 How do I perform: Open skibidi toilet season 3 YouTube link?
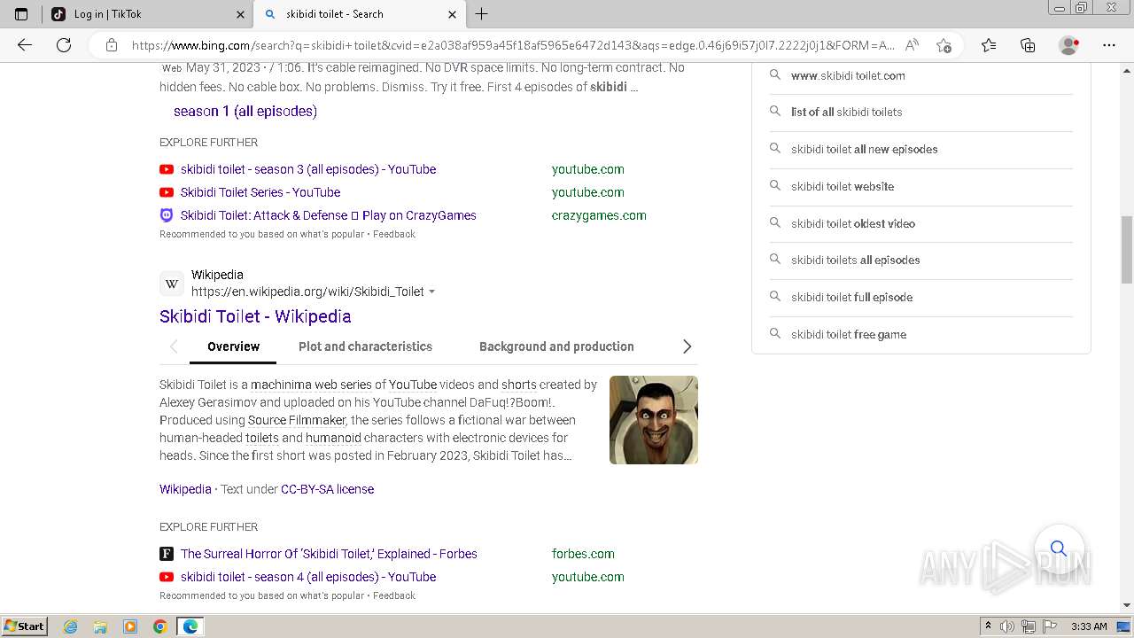click(308, 169)
